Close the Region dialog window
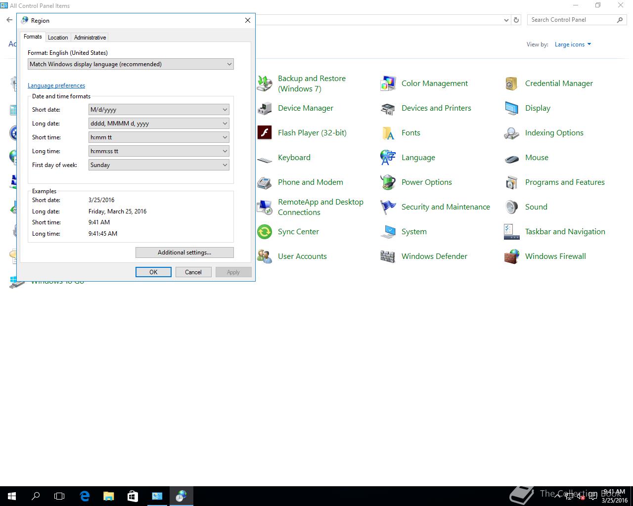Image resolution: width=633 pixels, height=506 pixels. [x=248, y=20]
